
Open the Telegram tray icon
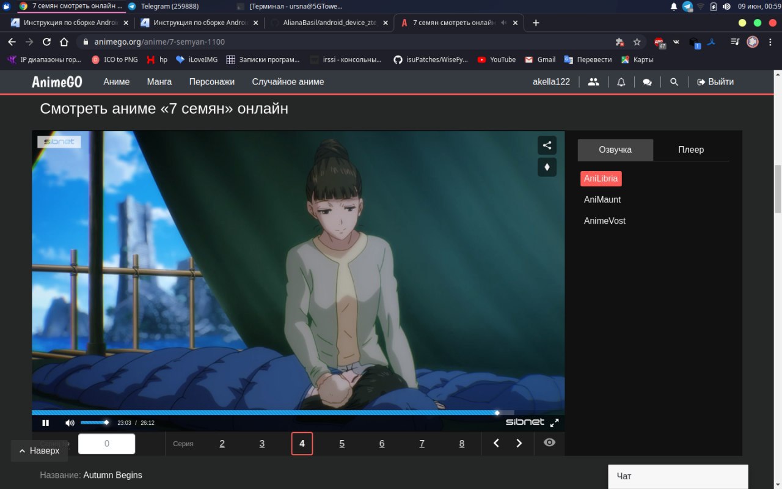point(687,6)
